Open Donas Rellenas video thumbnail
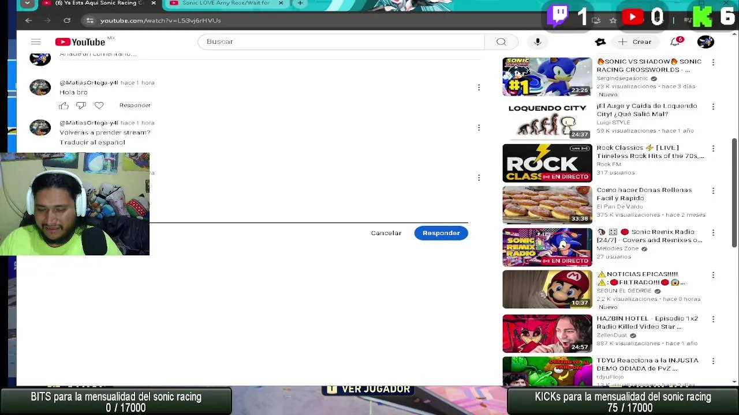Screen dimensions: 739x415 pos(547,205)
